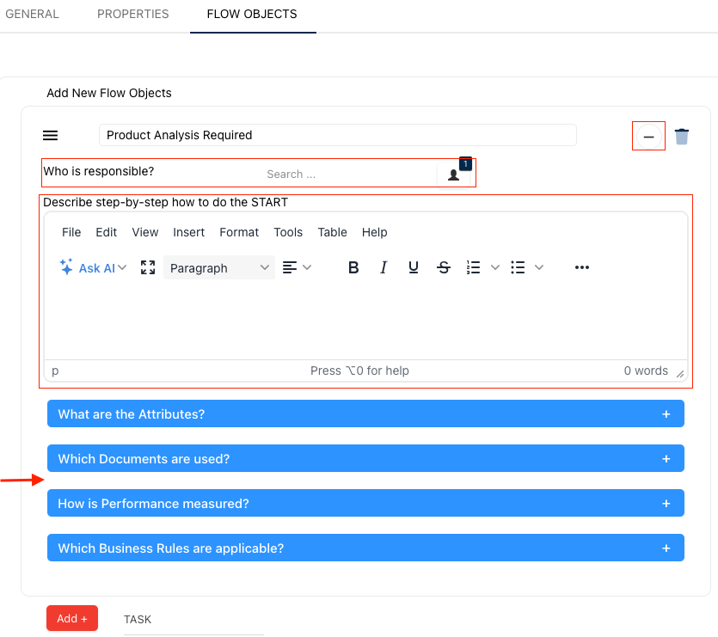Toggle italic formatting in the editor
The width and height of the screenshot is (718, 637).
point(384,267)
